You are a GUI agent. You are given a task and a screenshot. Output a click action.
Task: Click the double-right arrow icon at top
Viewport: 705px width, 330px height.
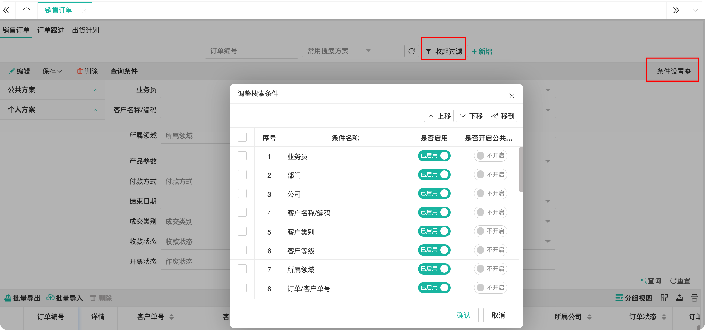(x=676, y=10)
